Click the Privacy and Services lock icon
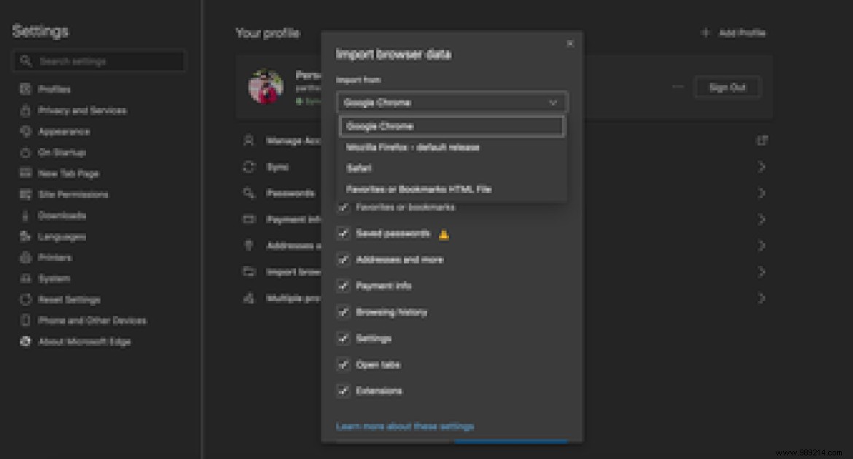 click(x=25, y=111)
